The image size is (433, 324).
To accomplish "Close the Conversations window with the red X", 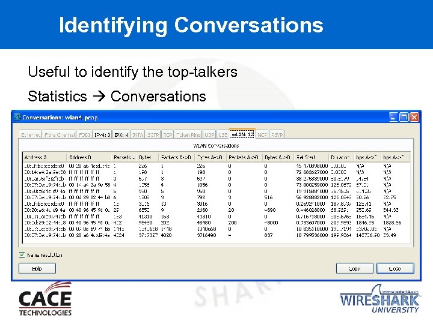I will 414,118.
